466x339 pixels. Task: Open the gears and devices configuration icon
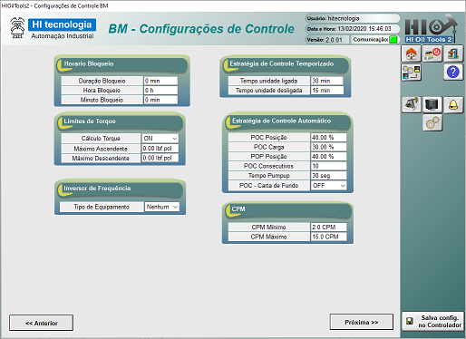412,73
